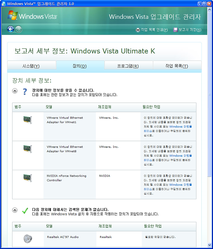
Task: Click 'NVIDIA' manufacturer cell
Action: pyautogui.click(x=104, y=176)
